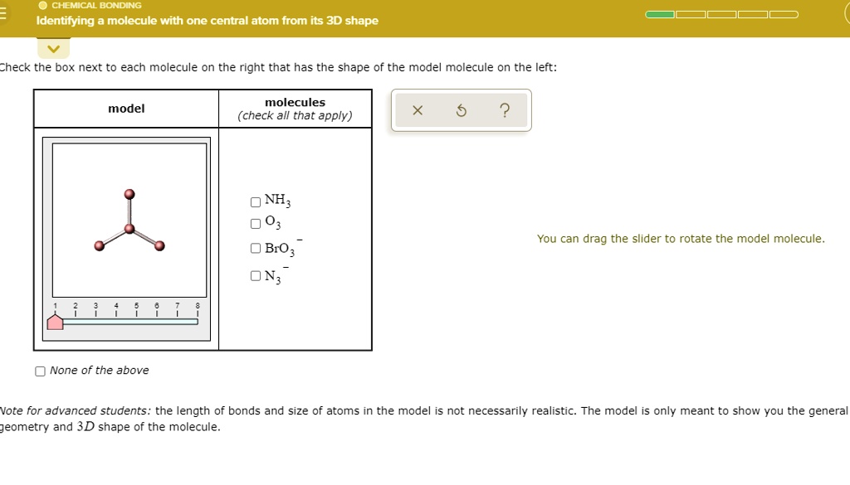850x485 pixels.
Task: Check None of the above
Action: pos(40,371)
